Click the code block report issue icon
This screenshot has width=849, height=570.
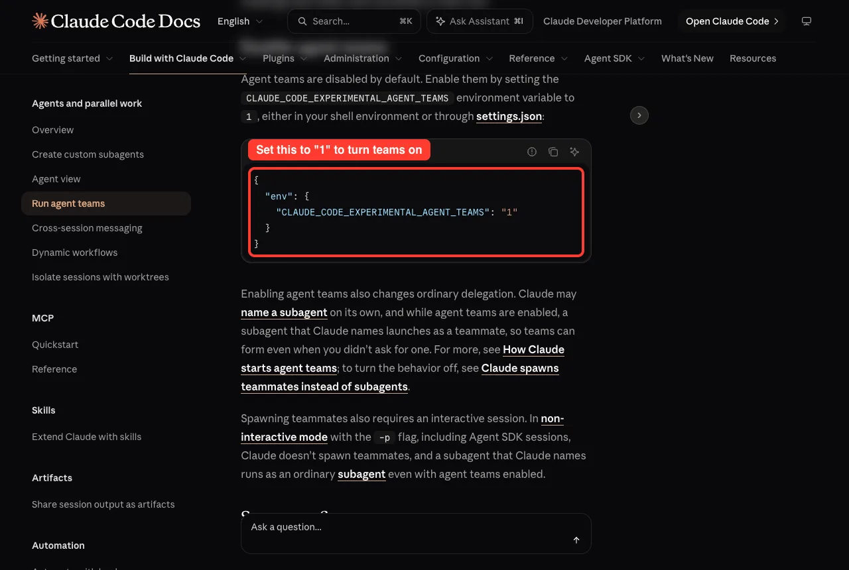point(532,152)
